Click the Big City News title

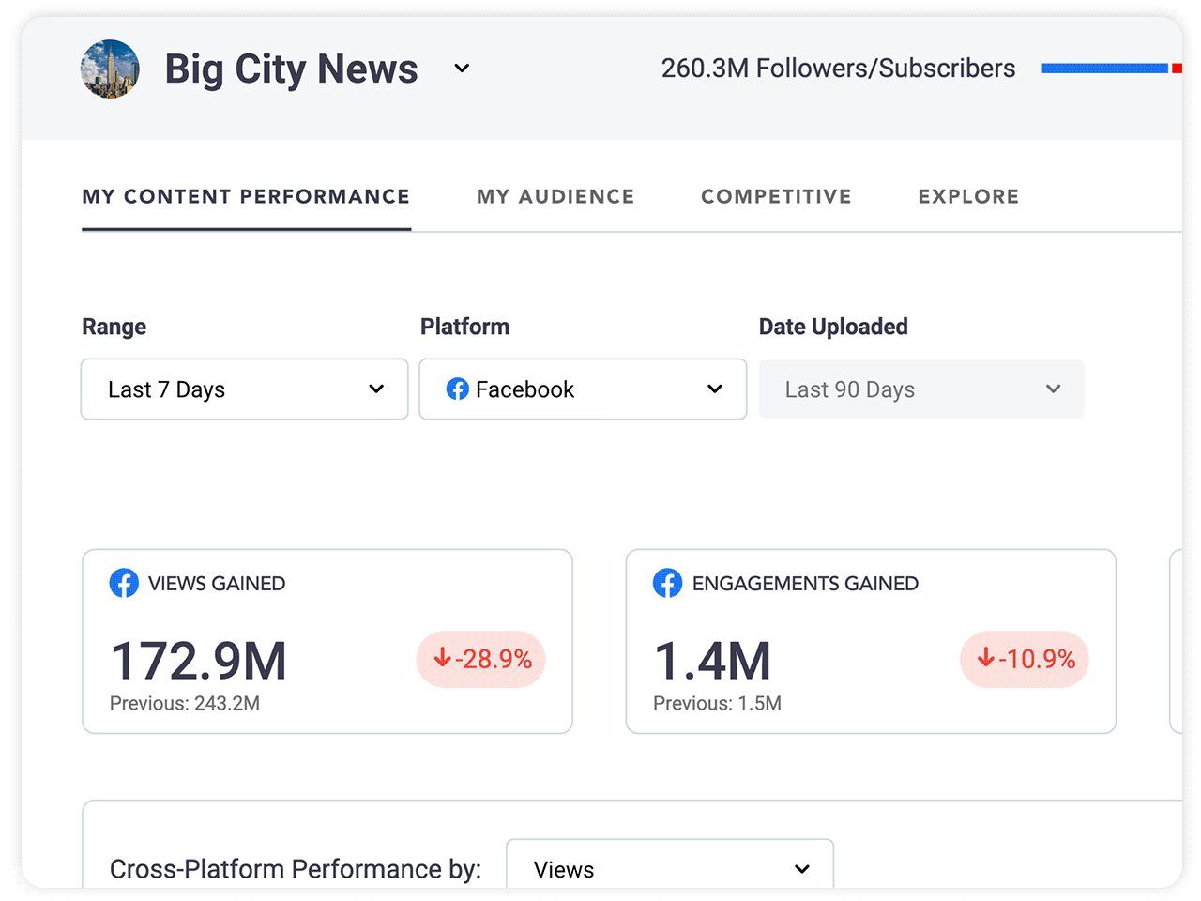tap(291, 69)
